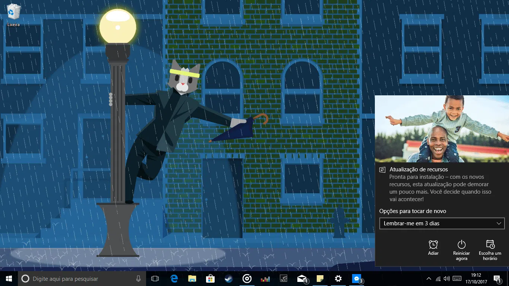
Task: Click the Adiar snooze button
Action: [433, 248]
